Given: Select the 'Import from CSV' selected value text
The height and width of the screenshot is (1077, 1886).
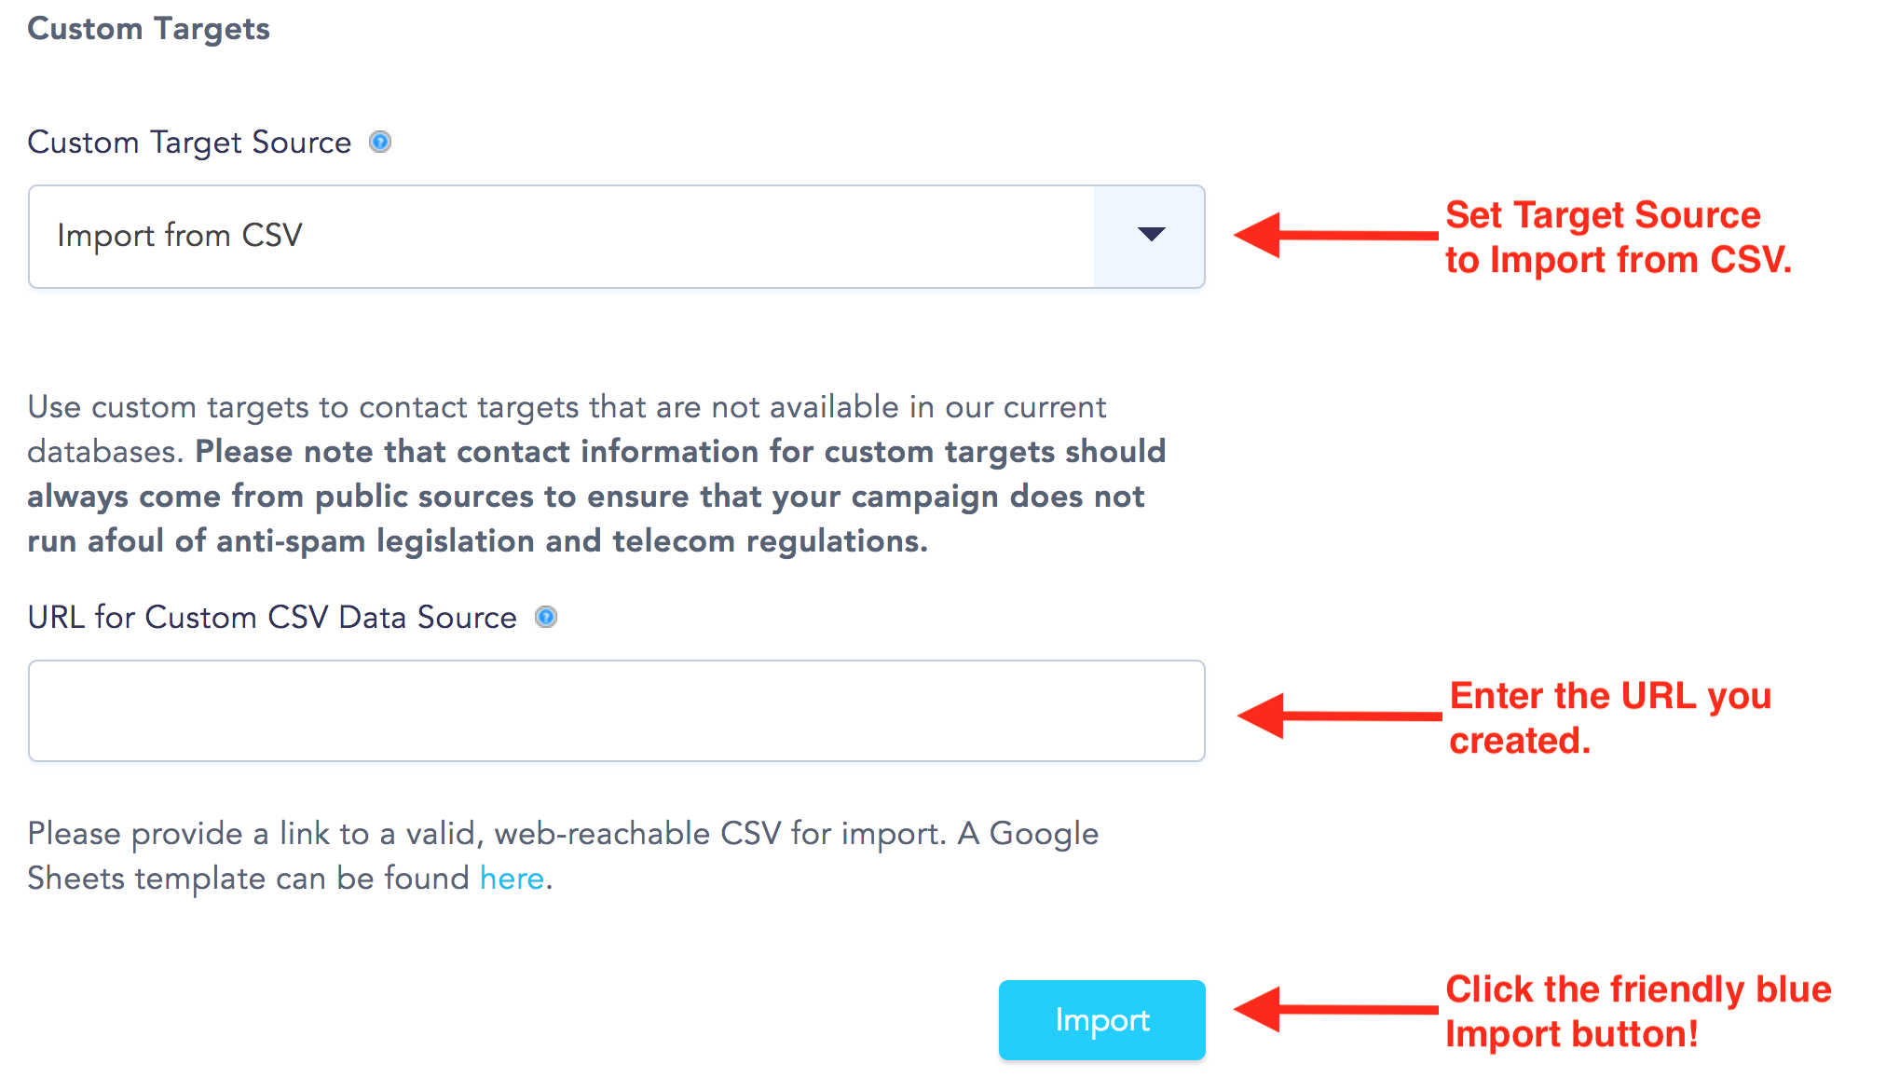Looking at the screenshot, I should coord(180,236).
